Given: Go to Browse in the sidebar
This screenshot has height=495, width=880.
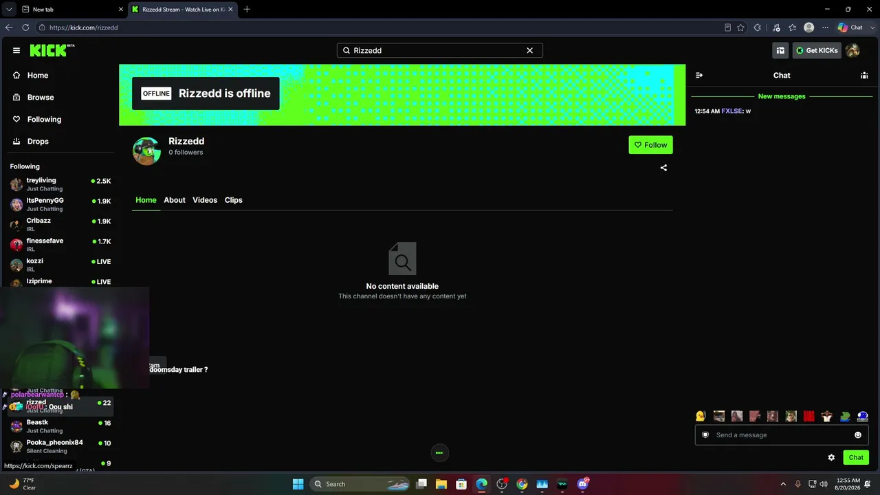Looking at the screenshot, I should (x=60, y=98).
